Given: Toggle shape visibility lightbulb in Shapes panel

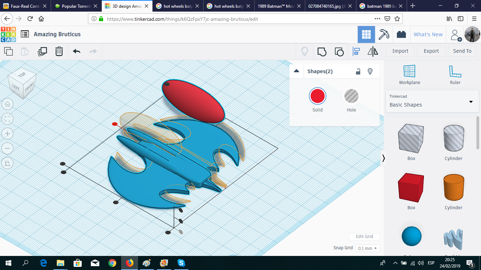Looking at the screenshot, I should 370,71.
